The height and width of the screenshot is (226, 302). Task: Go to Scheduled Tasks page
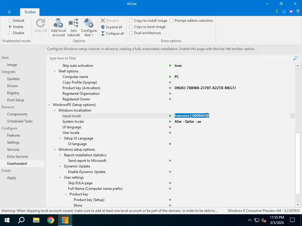pyautogui.click(x=20, y=121)
